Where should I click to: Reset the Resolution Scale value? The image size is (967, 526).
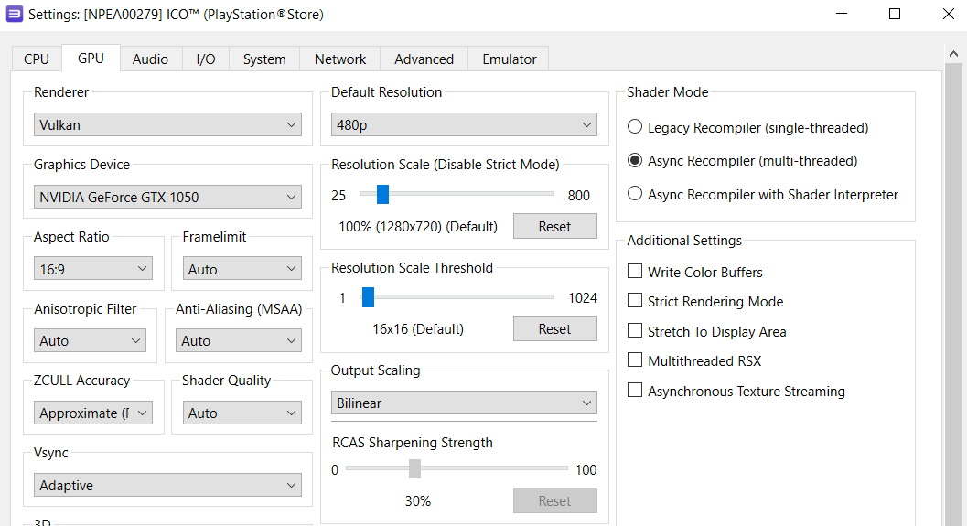(x=554, y=226)
